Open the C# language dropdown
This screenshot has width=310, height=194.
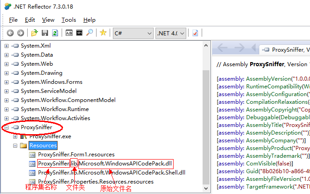(x=133, y=33)
